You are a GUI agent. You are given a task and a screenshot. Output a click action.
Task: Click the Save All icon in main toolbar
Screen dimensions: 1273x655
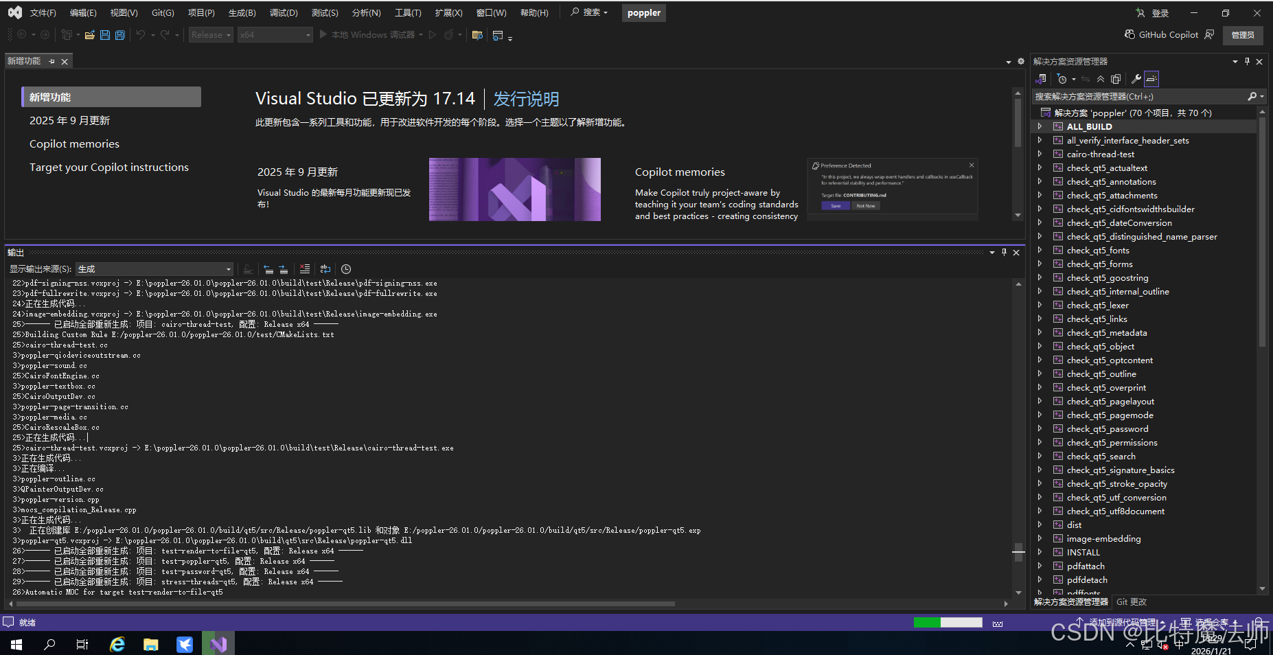[x=120, y=35]
